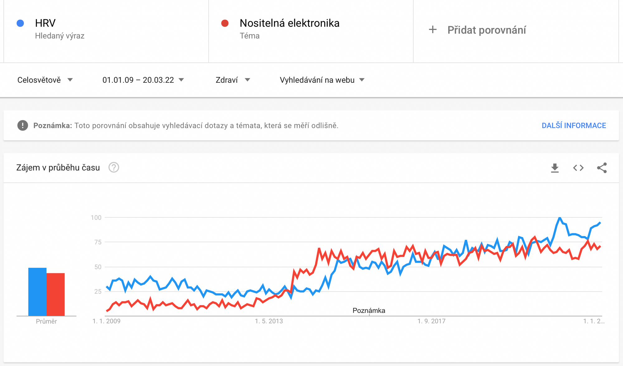Expand the Zdraví category dropdown
Screen dimensions: 623x366
(x=233, y=80)
